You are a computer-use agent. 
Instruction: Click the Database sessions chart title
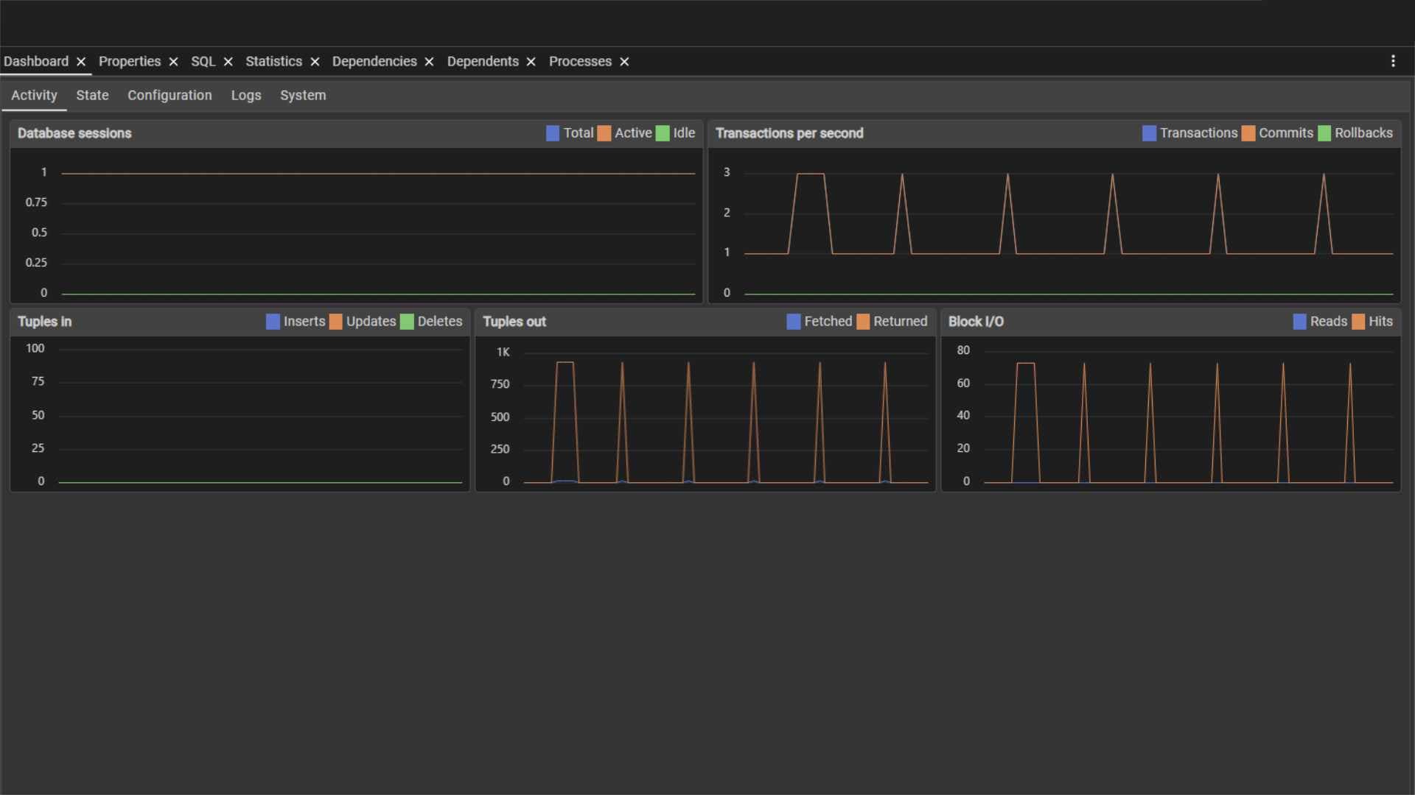[x=74, y=133]
